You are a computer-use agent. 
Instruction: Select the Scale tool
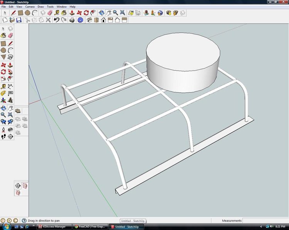click(3, 79)
